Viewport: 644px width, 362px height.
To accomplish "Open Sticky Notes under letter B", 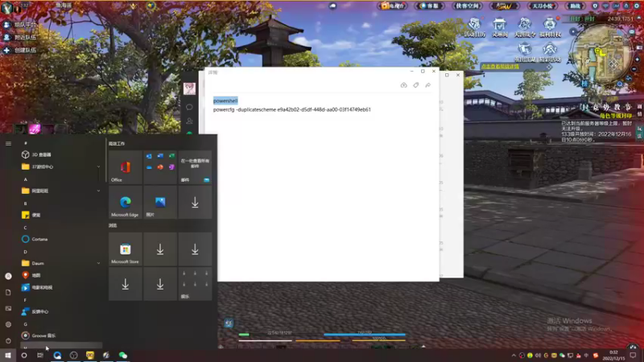I will point(60,215).
